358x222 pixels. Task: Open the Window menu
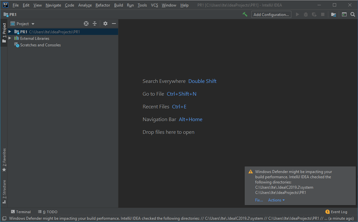coord(169,5)
